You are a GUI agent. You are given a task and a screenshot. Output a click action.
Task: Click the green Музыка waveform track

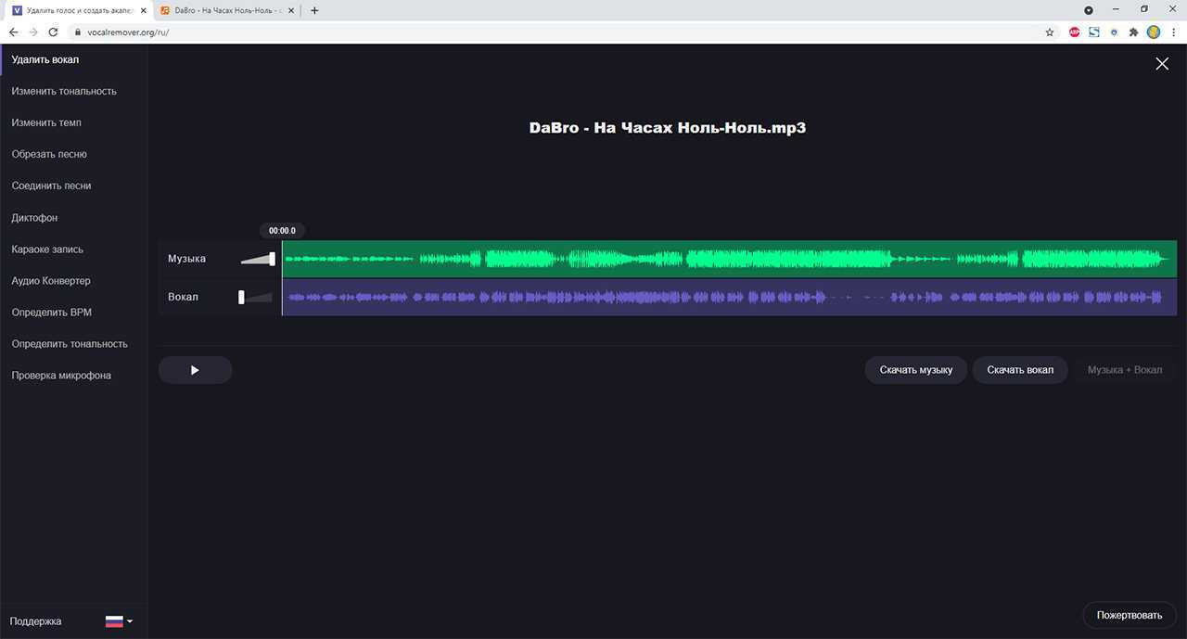(729, 259)
